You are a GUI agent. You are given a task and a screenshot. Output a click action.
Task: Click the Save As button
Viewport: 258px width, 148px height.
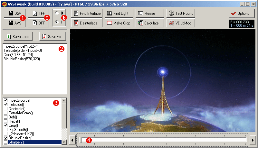pos(53,36)
